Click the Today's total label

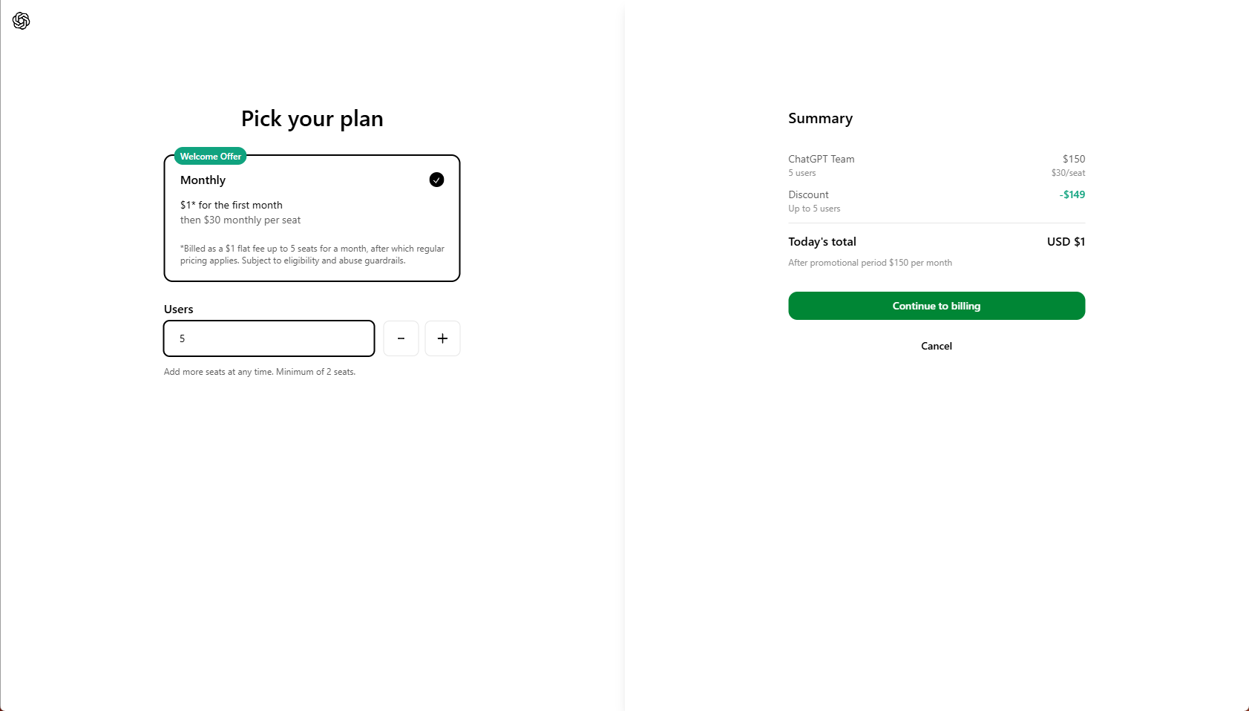(x=822, y=242)
